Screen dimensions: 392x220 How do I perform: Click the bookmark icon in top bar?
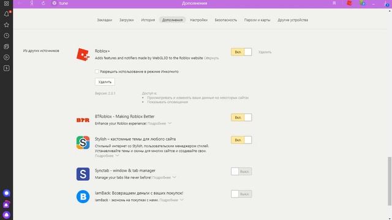click(x=334, y=3)
